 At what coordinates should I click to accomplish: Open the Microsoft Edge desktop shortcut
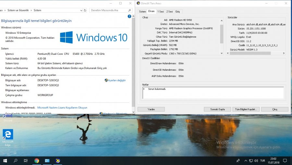pos(8,137)
